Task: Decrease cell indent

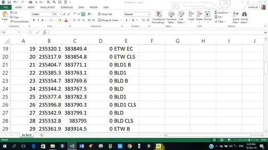Action: pyautogui.click(x=89, y=20)
